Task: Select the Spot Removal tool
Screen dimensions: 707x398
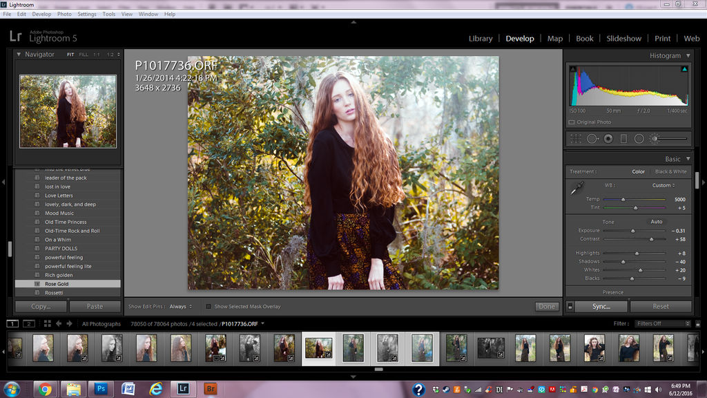Action: [592, 139]
